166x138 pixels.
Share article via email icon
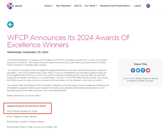pos(148,70)
